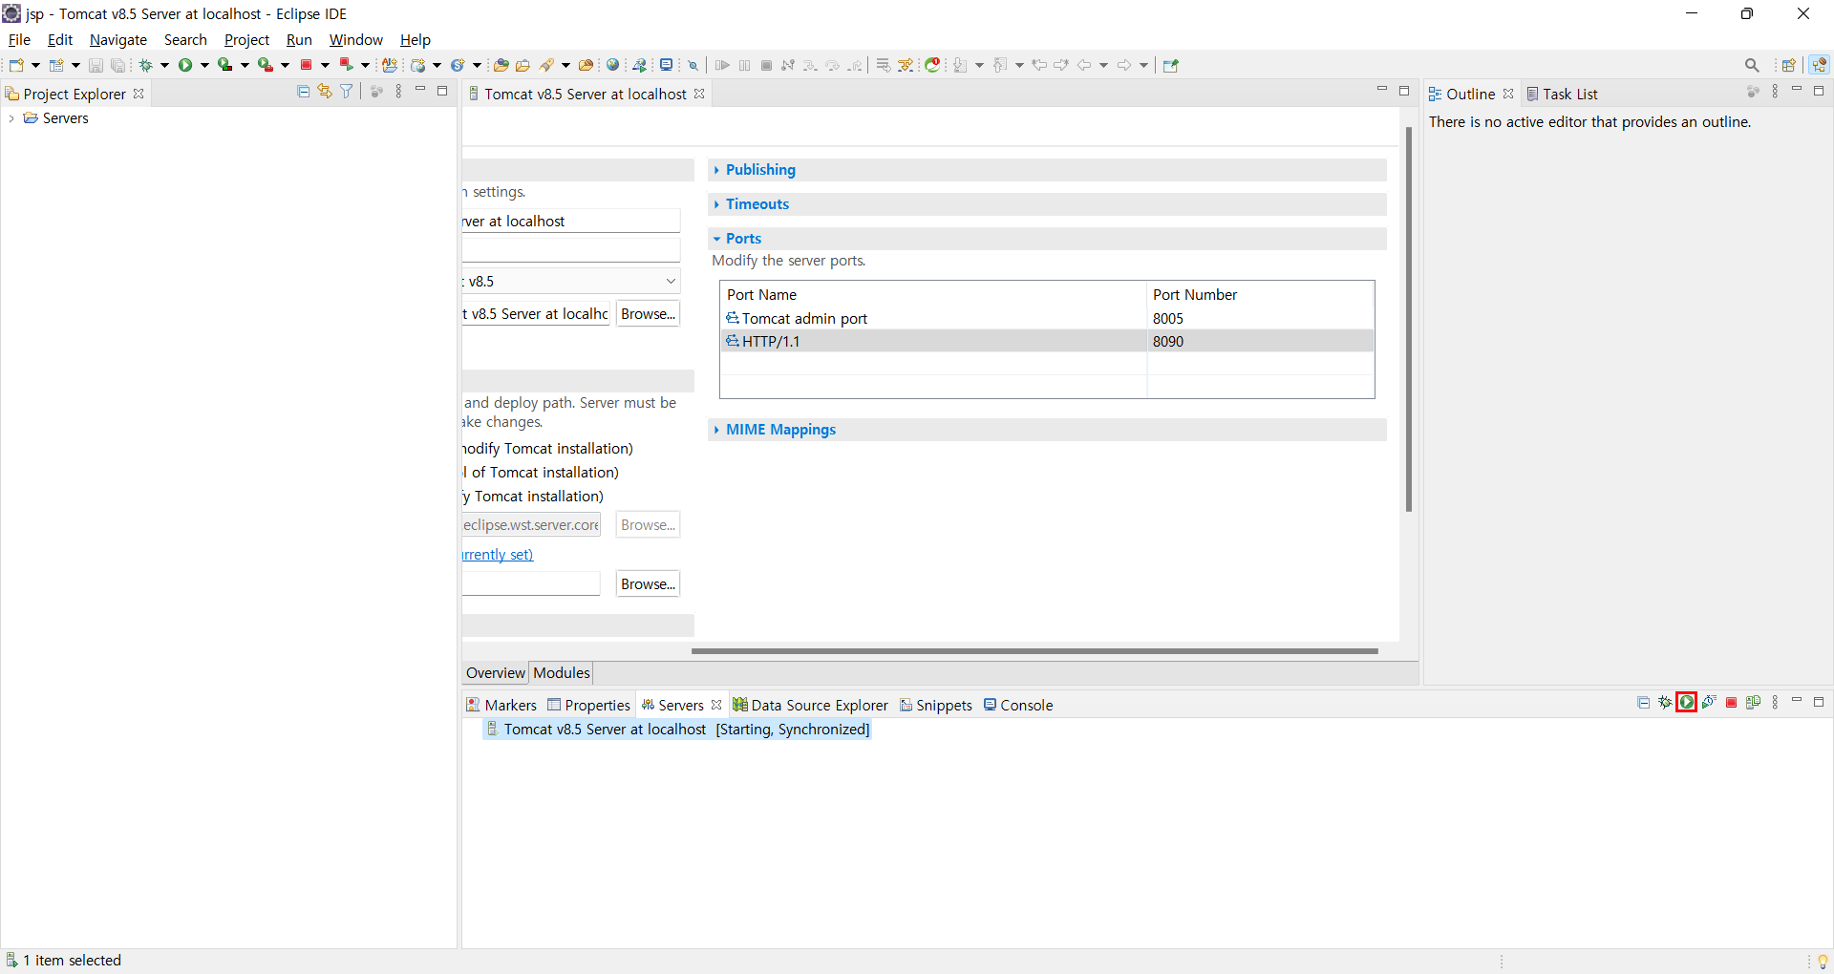
Task: Open the Markers tab
Action: tap(501, 705)
